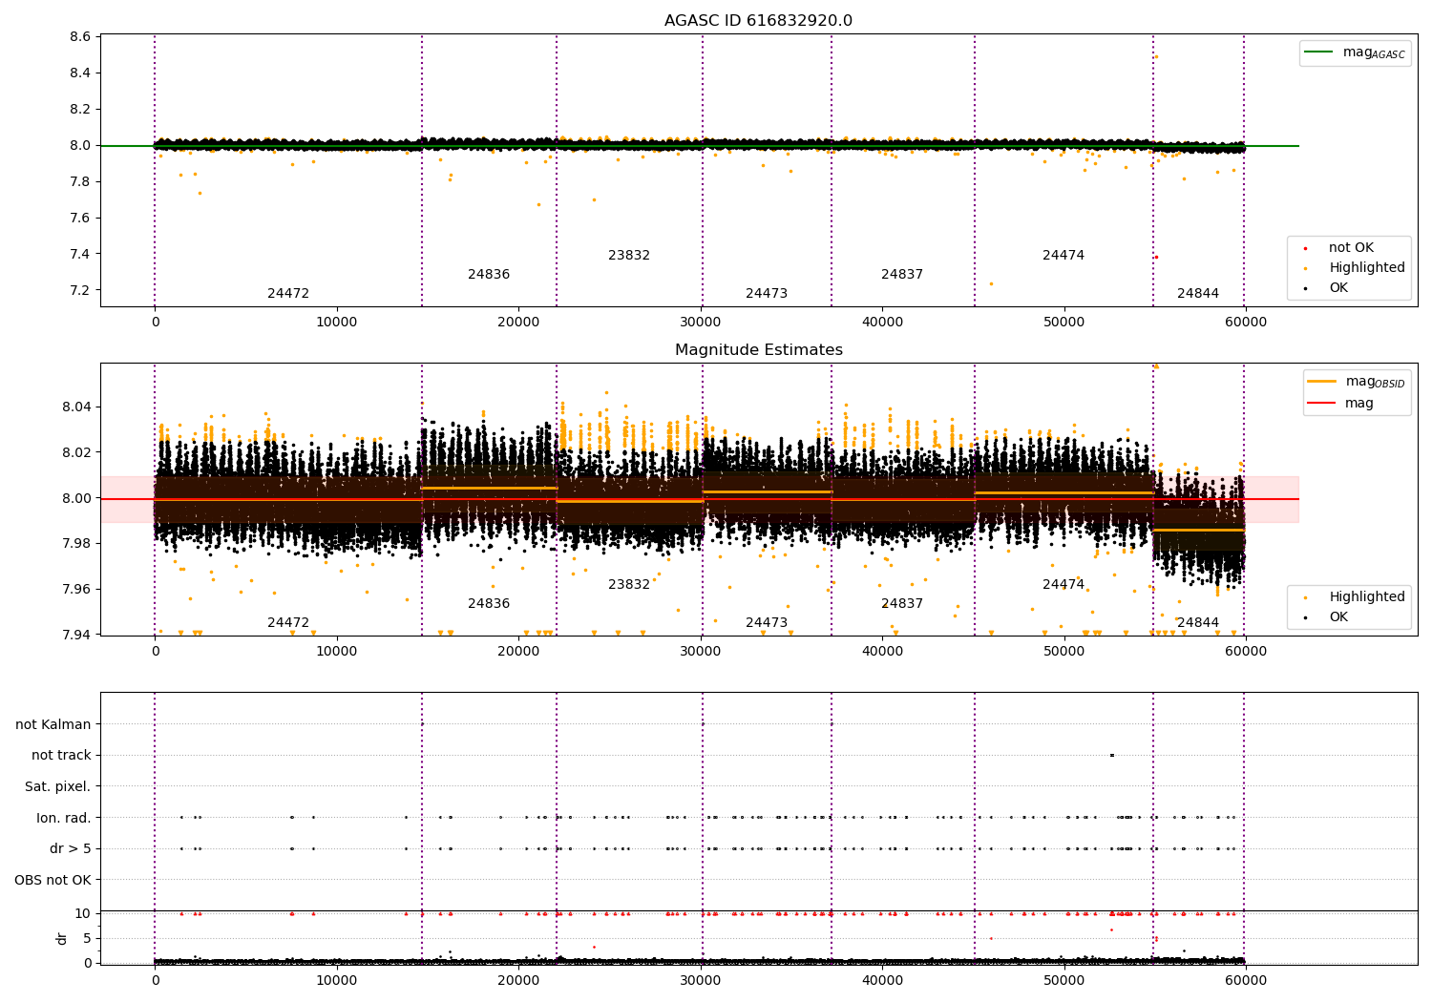1432x1002 pixels.
Task: Click OBSID label 23832 in Magnitude Estimates plot
Action: click(x=629, y=585)
